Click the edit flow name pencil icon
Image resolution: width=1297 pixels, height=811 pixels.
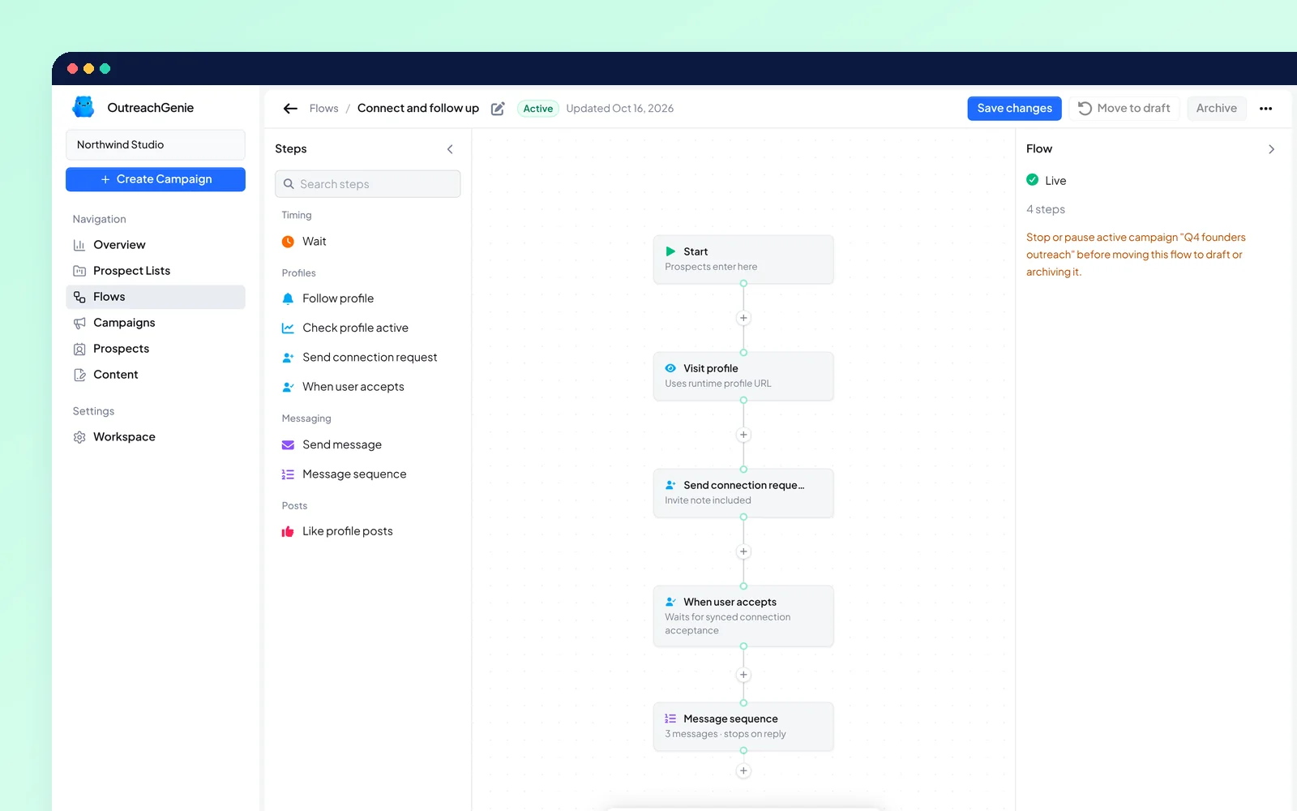click(498, 109)
